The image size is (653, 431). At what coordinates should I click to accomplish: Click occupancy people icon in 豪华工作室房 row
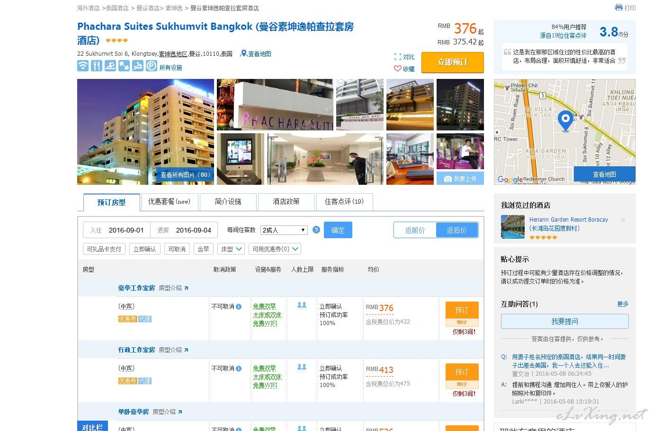click(x=302, y=306)
